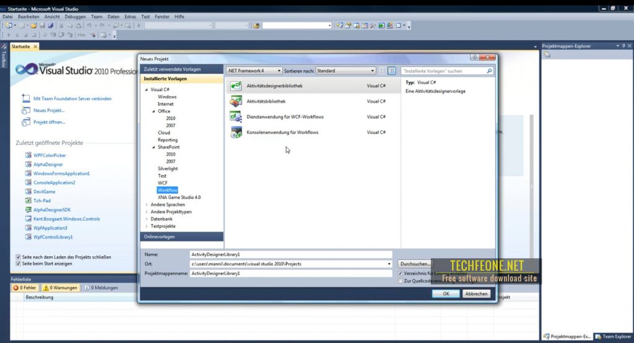Toggle Zur Quellcodeverwaltung checkbox
Screen dimensions: 634x343
401,280
